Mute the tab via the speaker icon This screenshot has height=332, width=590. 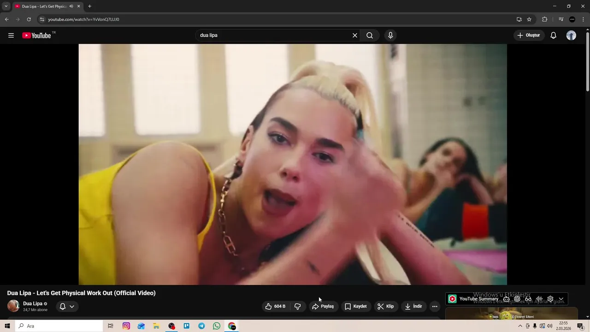(x=71, y=6)
